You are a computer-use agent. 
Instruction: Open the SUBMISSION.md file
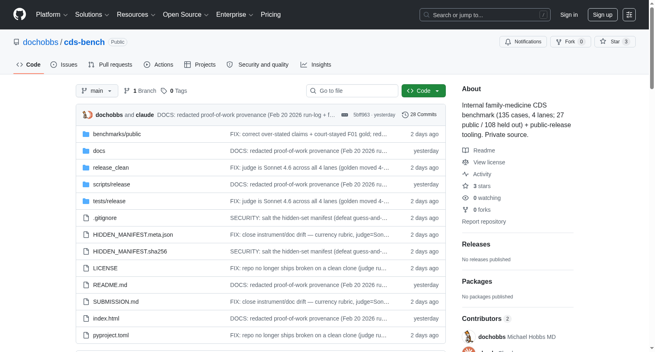coord(116,302)
